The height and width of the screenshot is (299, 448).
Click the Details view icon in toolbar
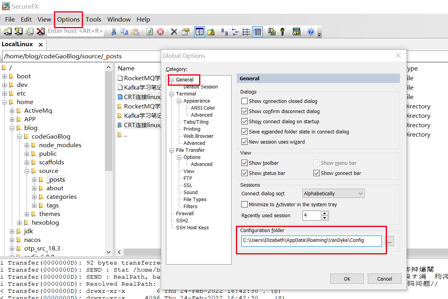coord(257,32)
